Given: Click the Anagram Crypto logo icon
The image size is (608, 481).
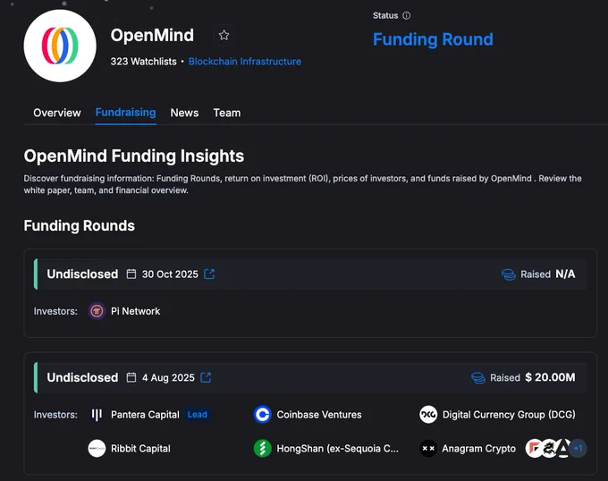Looking at the screenshot, I should pos(428,449).
